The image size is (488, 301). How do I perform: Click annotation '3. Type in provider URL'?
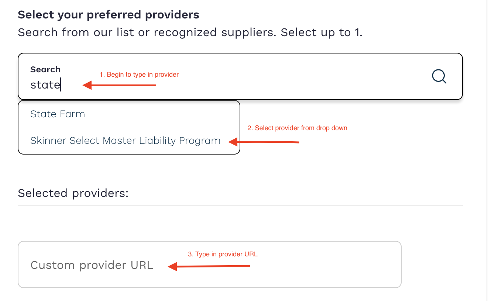click(x=223, y=254)
